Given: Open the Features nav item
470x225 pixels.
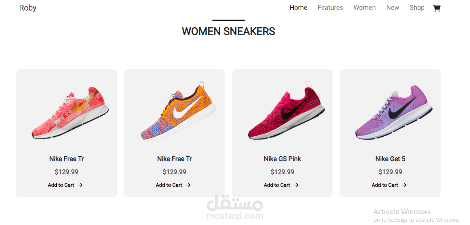Looking at the screenshot, I should coord(330,8).
